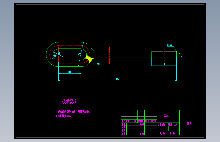Click the 年月日 date column header
The width and height of the screenshot is (220, 142).
point(153,121)
